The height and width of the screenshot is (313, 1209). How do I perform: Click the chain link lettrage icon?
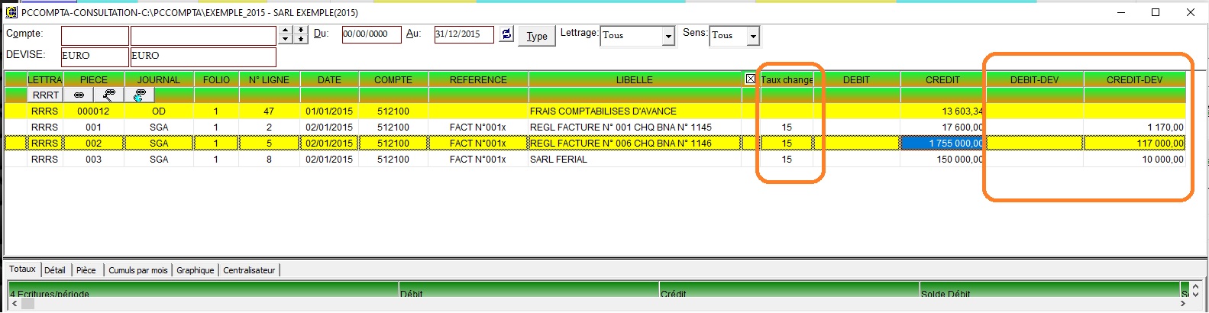79,95
